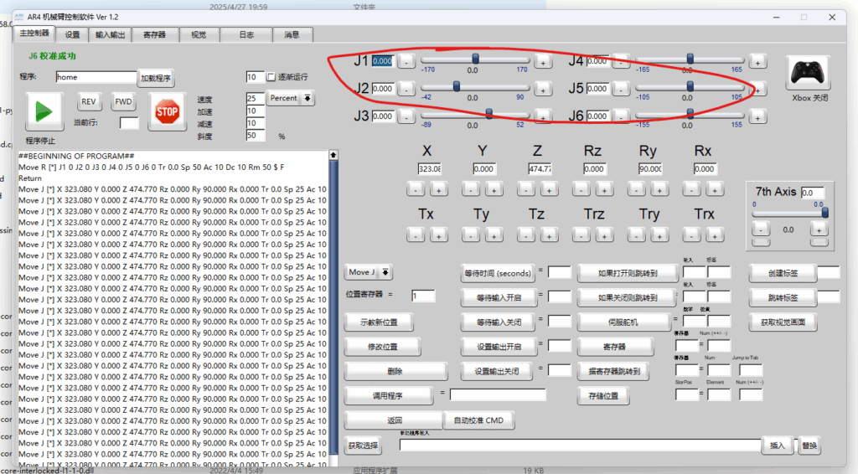Hit the red STOP sign button
858x474 pixels.
pos(167,111)
